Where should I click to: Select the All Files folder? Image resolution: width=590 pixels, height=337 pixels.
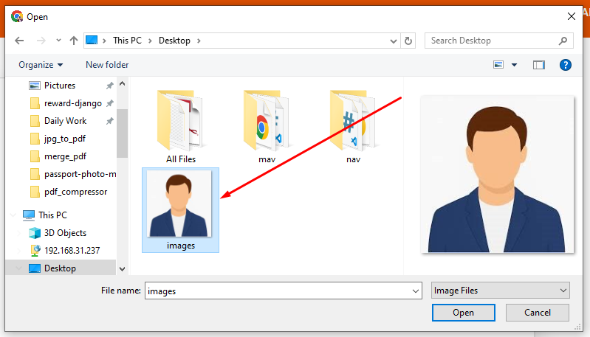tap(181, 127)
